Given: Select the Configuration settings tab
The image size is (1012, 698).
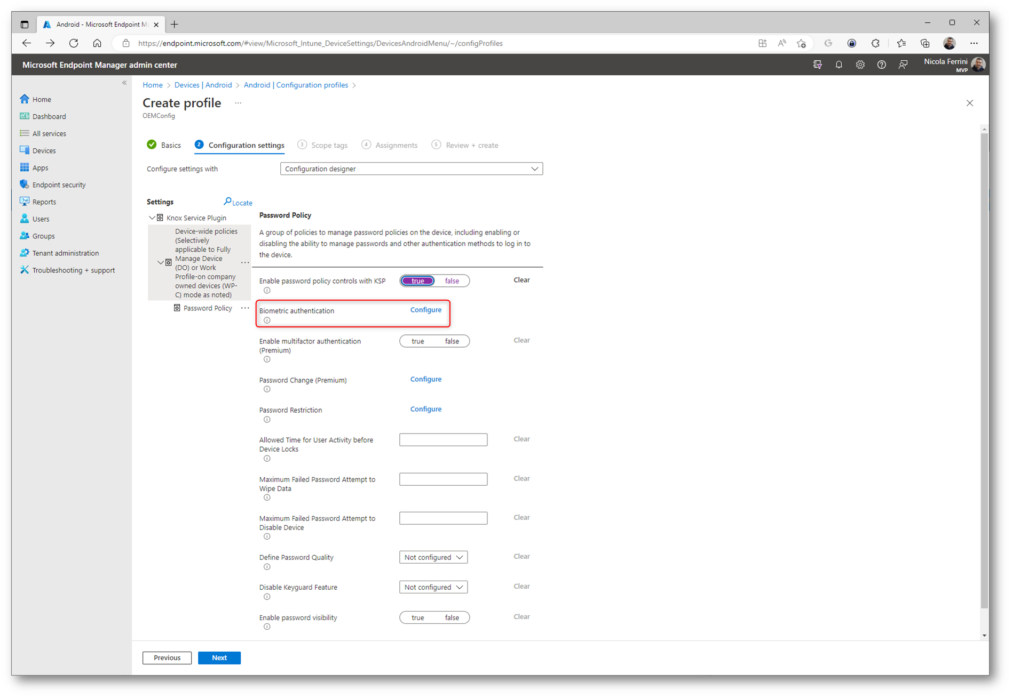Looking at the screenshot, I should [240, 145].
